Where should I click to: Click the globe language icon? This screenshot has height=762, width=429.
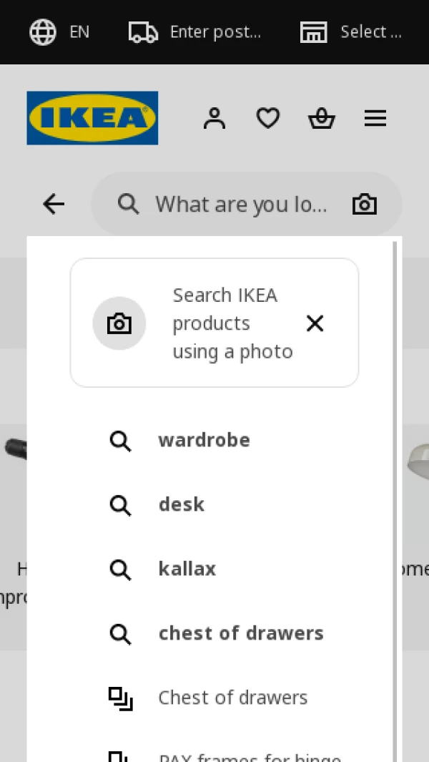point(43,32)
